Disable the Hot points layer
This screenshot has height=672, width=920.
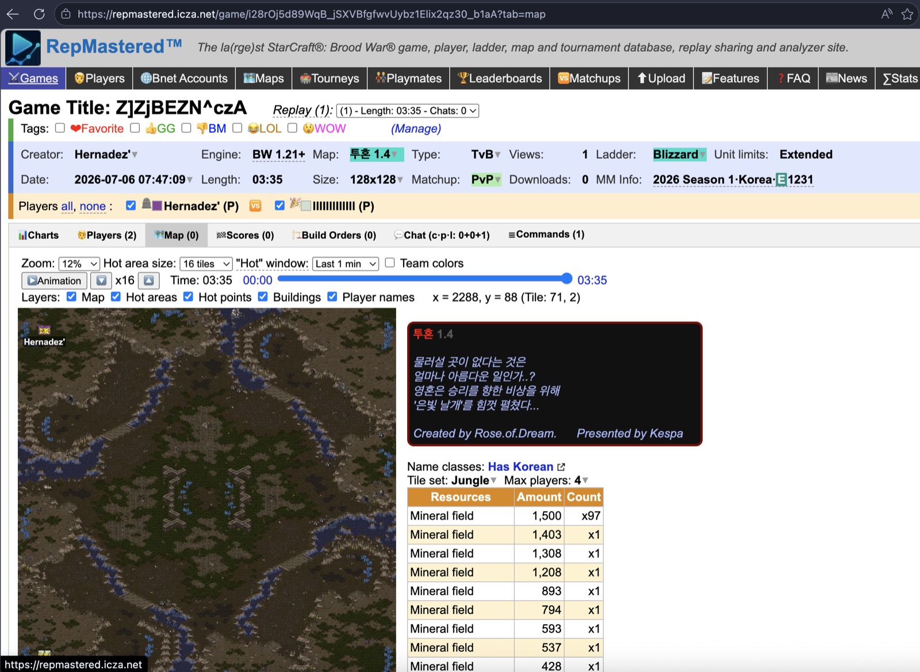188,297
